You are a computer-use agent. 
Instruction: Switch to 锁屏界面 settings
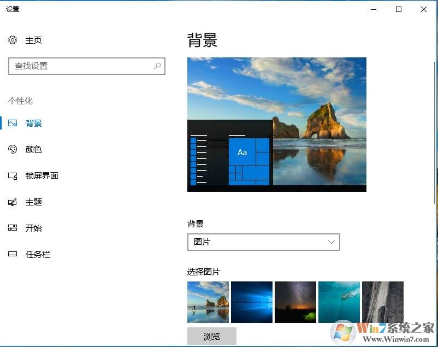(x=42, y=175)
